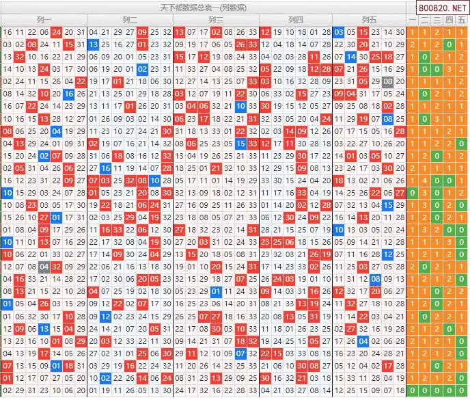Viewport: 470px width, 400px height.
Task: Select red 24 in first row of 列一
Action: point(56,32)
